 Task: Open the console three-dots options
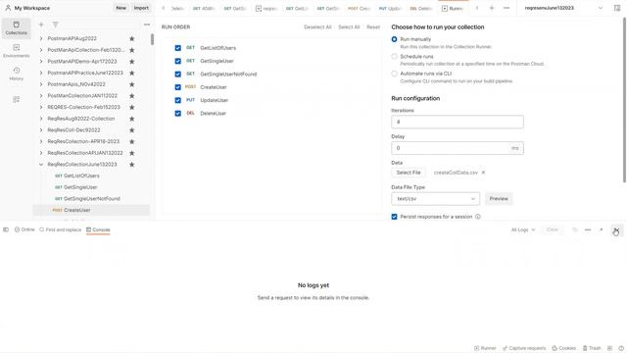[x=588, y=229]
